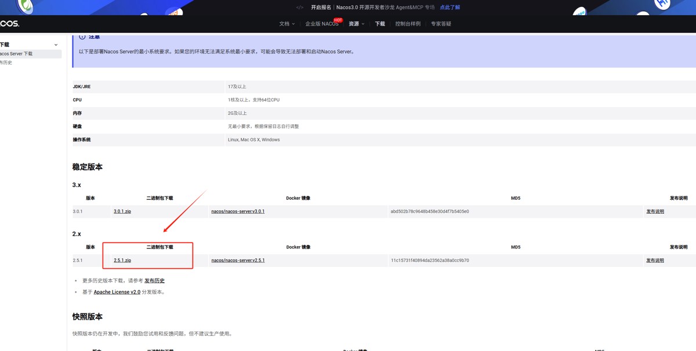
Task: Download the 2.5.1.zip binary package
Action: [x=122, y=261]
